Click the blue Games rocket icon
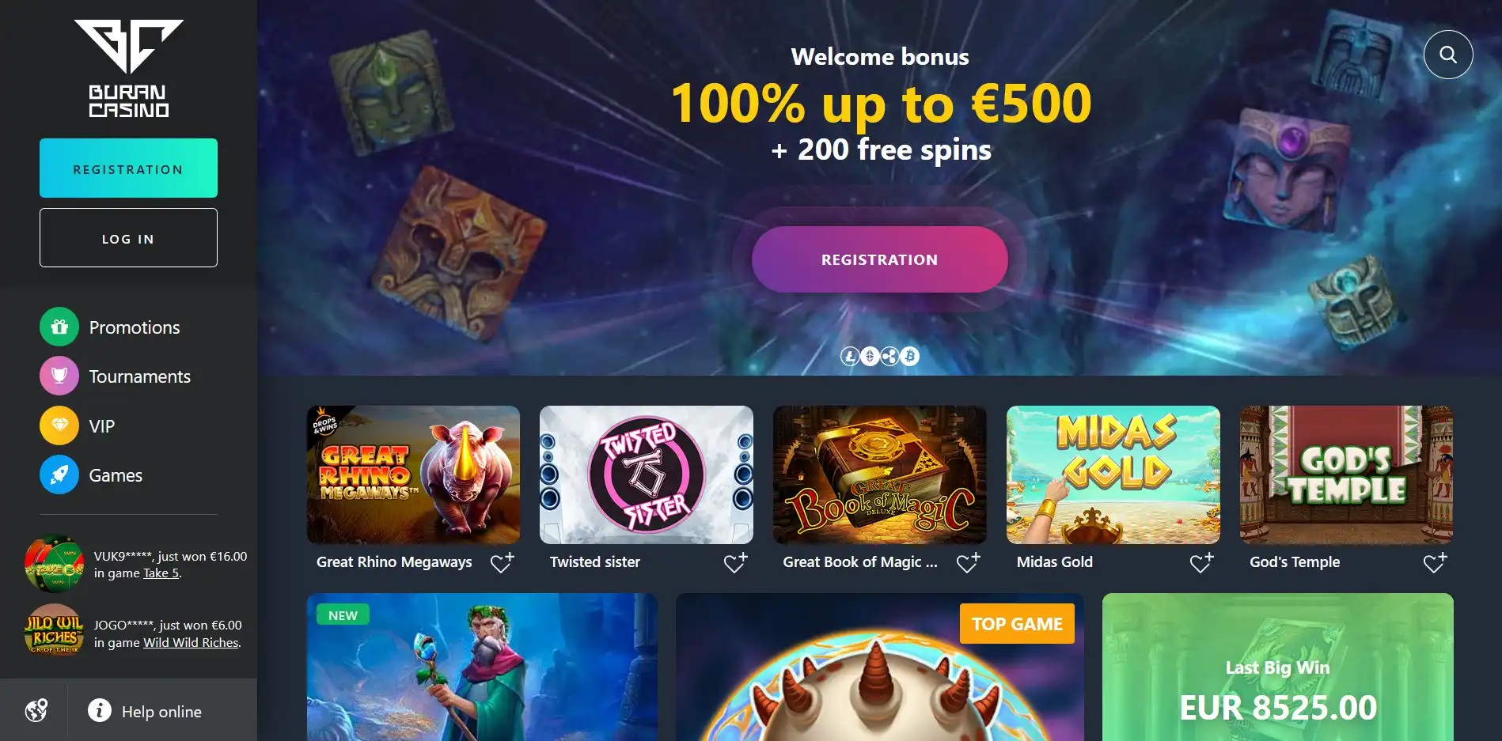1502x741 pixels. coord(59,474)
